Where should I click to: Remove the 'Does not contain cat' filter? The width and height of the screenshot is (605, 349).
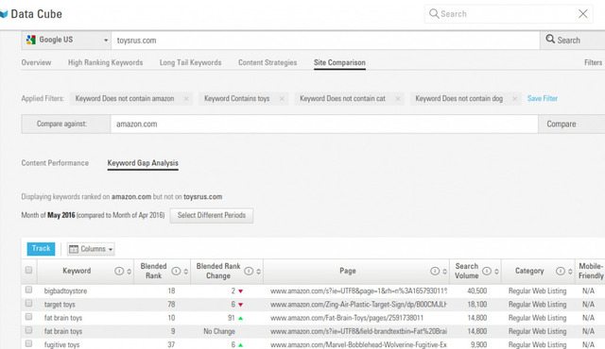[397, 98]
